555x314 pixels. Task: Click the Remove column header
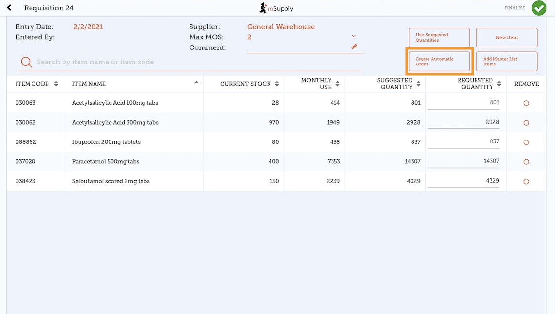(x=526, y=84)
